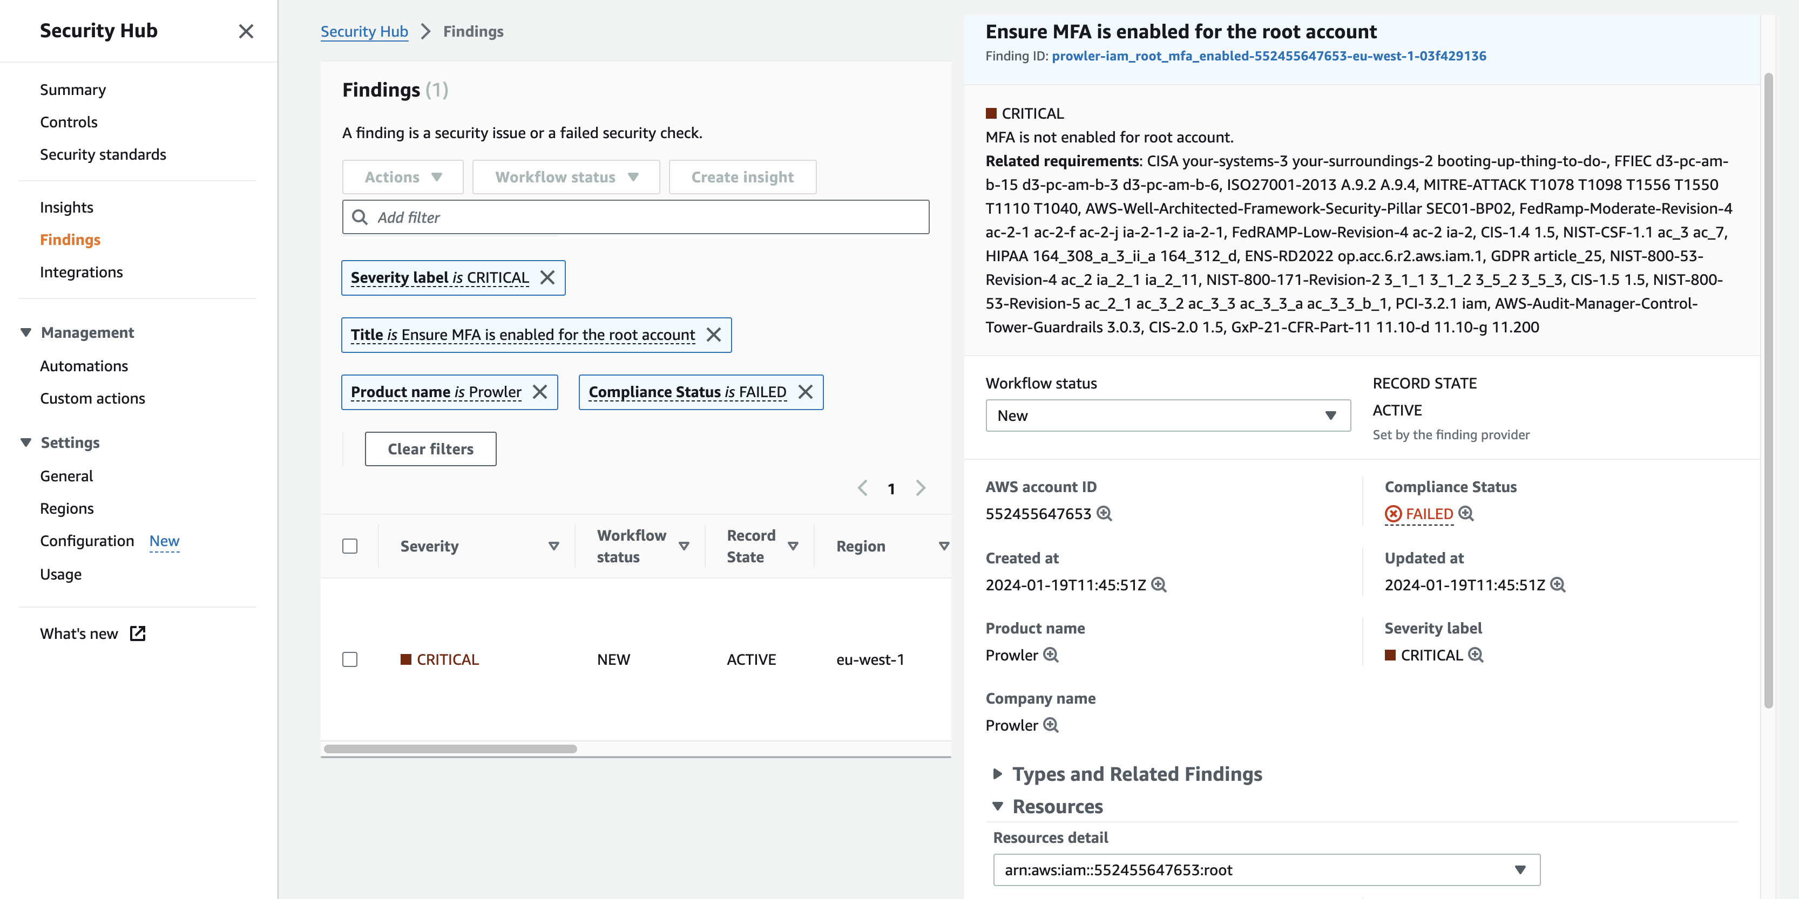Image resolution: width=1799 pixels, height=899 pixels.
Task: Click the Add filter search field
Action: 635,217
